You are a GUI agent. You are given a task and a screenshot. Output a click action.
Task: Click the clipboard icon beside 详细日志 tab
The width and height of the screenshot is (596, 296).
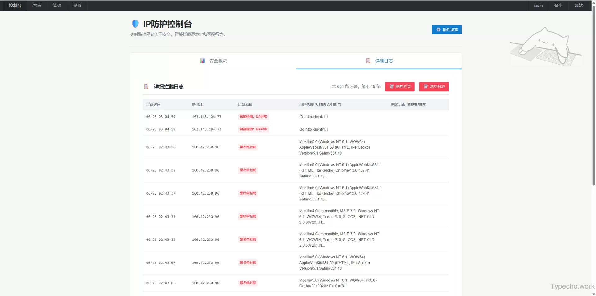coord(368,61)
